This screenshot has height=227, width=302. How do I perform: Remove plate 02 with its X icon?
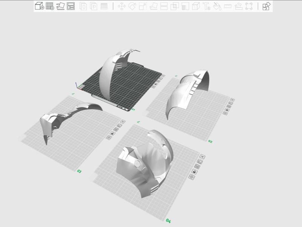(x=232, y=100)
